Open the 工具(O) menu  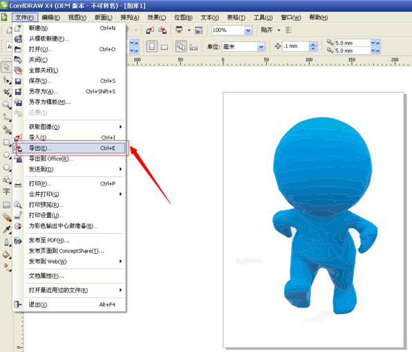[x=263, y=17]
